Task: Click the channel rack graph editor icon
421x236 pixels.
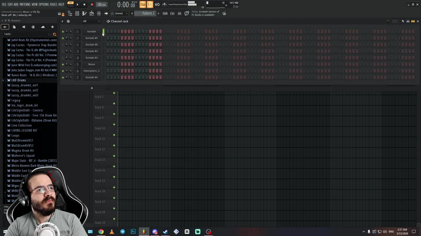Action: click(x=408, y=21)
